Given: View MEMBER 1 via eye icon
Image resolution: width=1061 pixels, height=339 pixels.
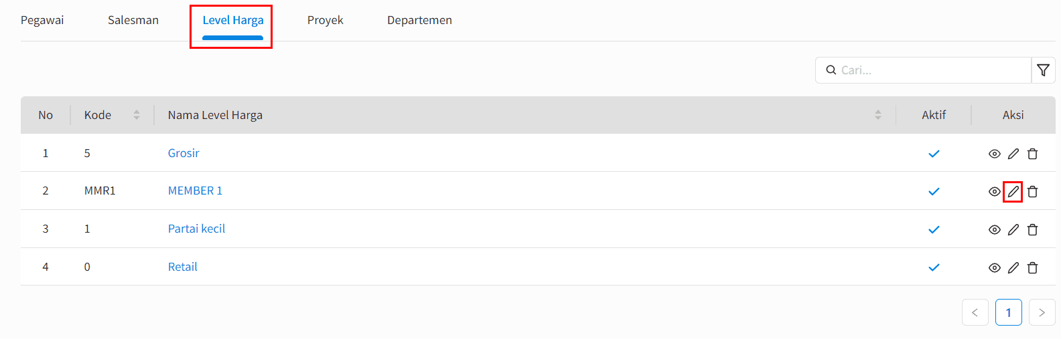Looking at the screenshot, I should [x=994, y=192].
